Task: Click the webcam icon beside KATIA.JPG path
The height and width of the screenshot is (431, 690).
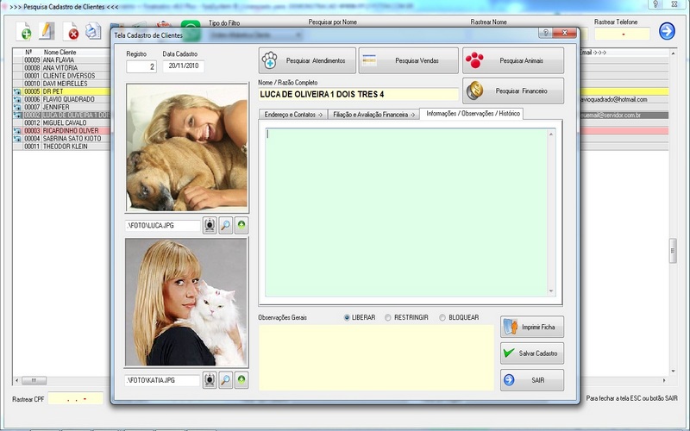Action: pyautogui.click(x=210, y=380)
